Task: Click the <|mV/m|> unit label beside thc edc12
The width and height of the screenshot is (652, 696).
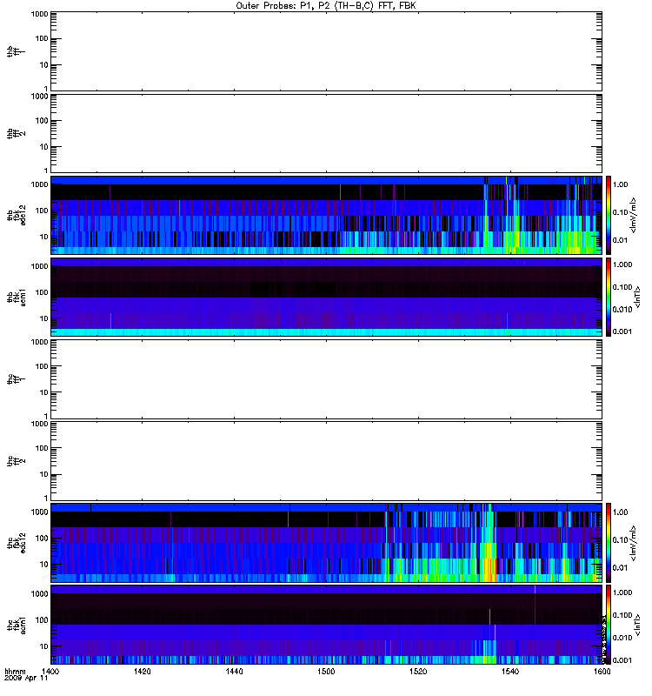Action: (634, 543)
